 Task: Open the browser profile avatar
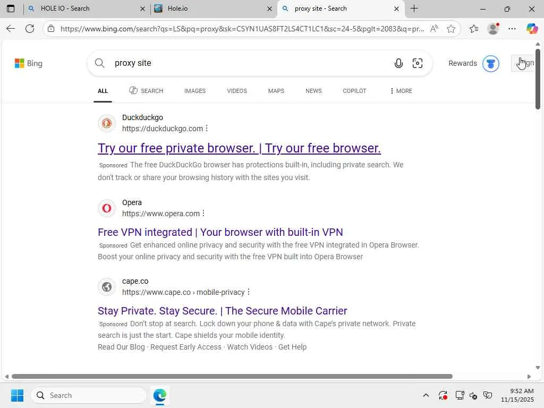coord(493,29)
